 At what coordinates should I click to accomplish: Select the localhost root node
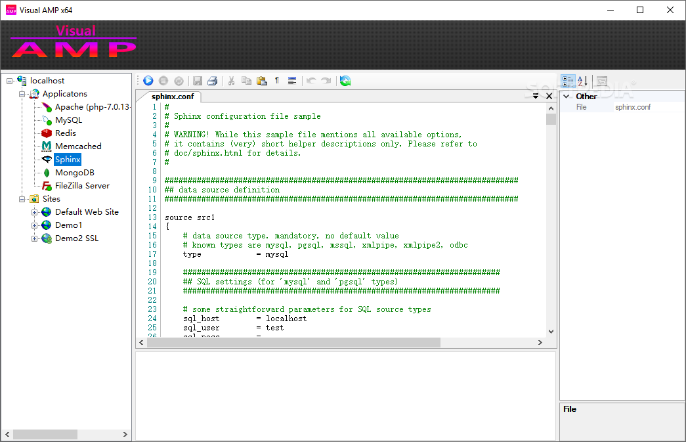point(47,81)
